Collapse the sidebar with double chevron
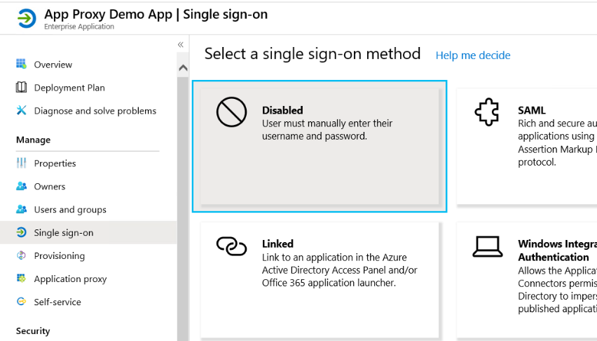597x341 pixels. [181, 45]
